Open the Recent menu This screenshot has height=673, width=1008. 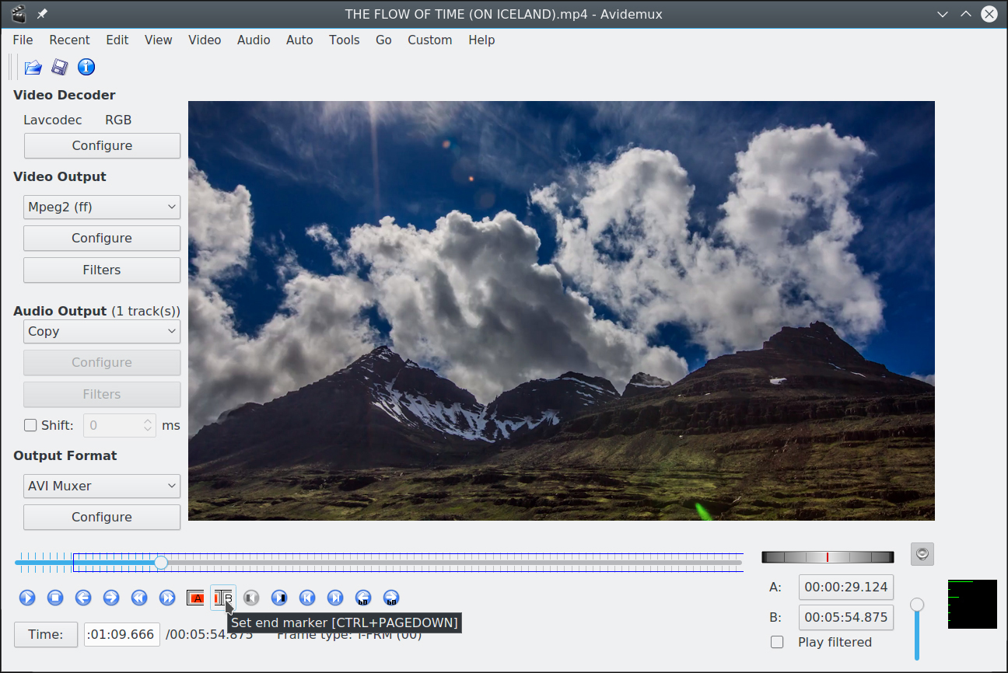point(69,40)
